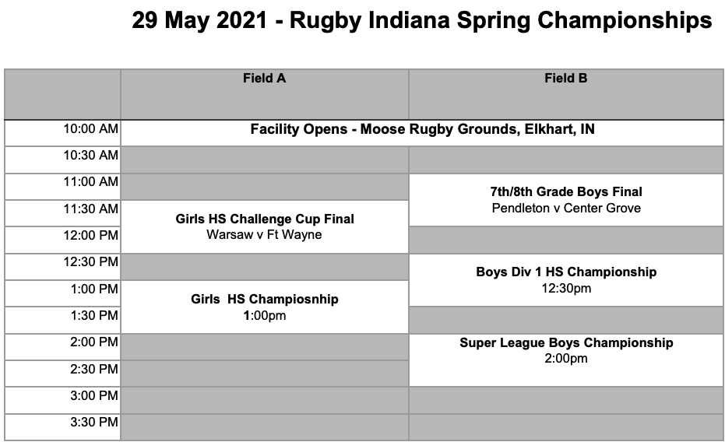Click the 11:30 AM time label
This screenshot has height=442, width=725.
click(x=90, y=209)
